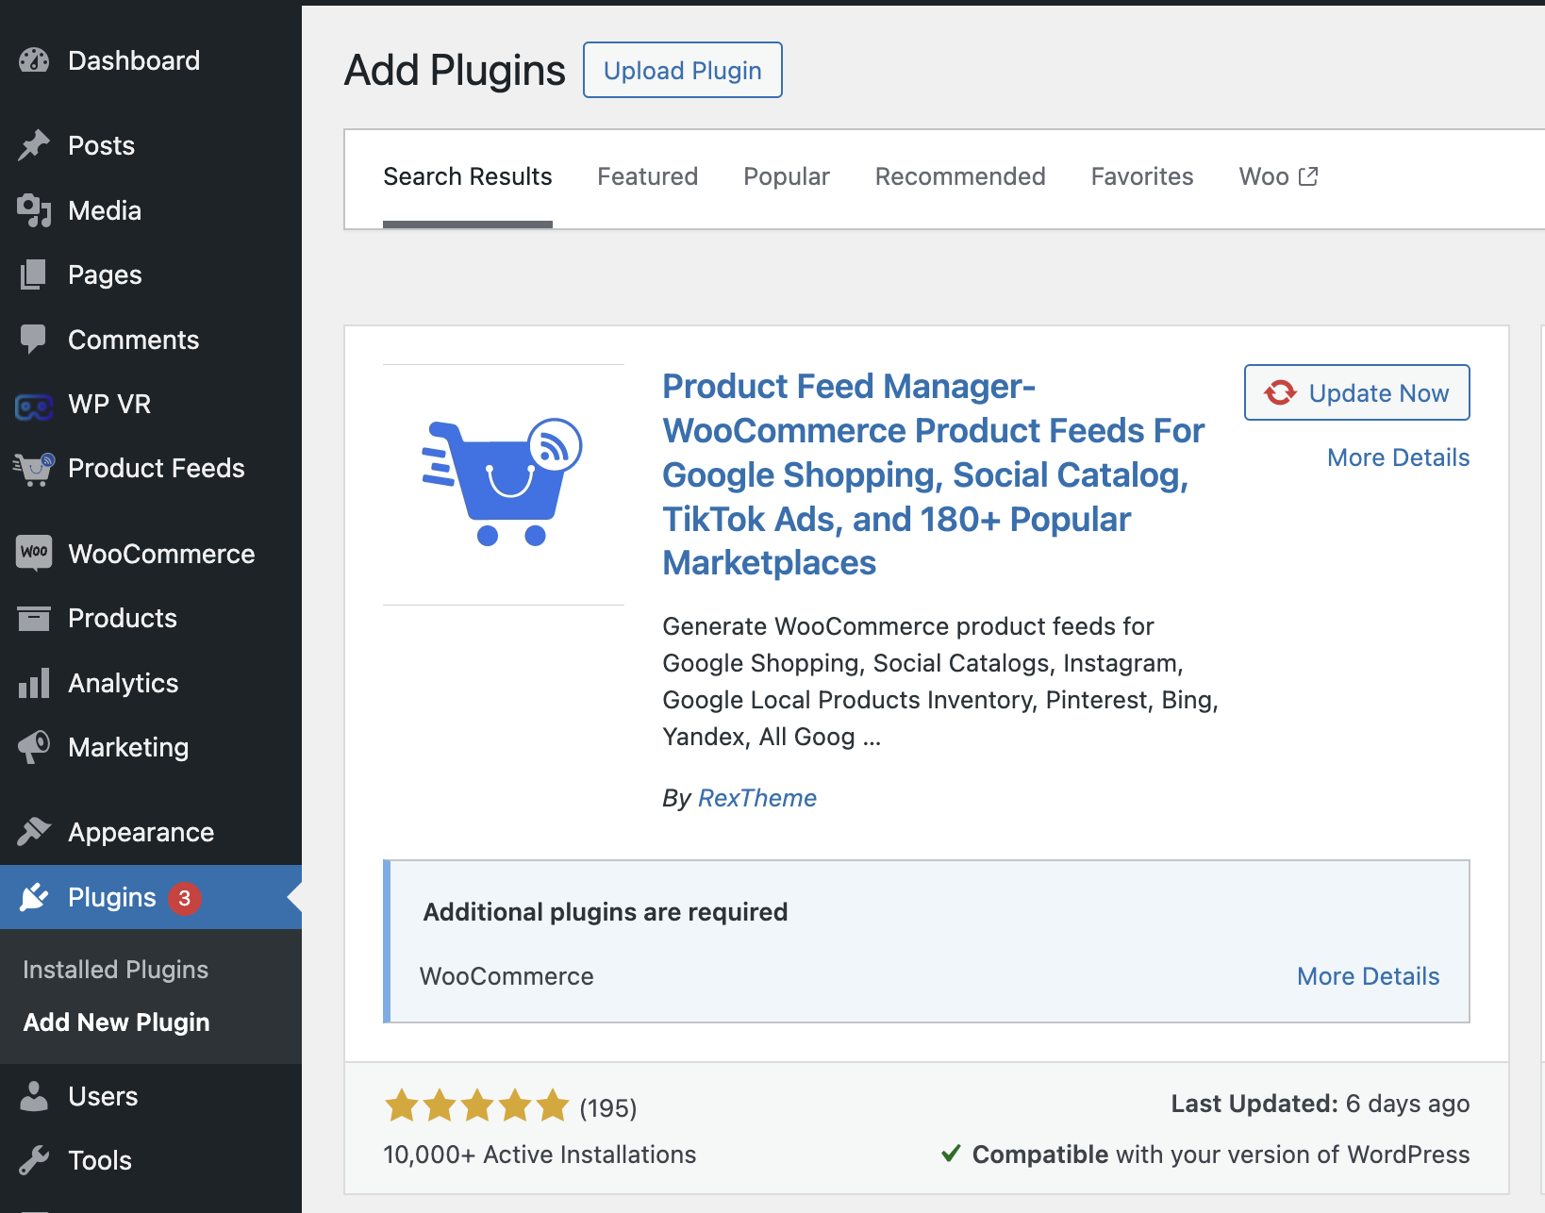Image resolution: width=1545 pixels, height=1213 pixels.
Task: Click the Tools wrench icon
Action: [x=34, y=1160]
